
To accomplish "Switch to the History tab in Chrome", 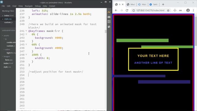I will coord(142,5).
